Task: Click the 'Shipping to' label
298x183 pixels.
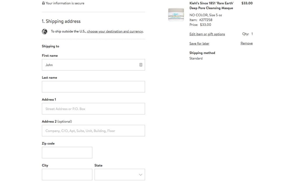Action: (50, 46)
